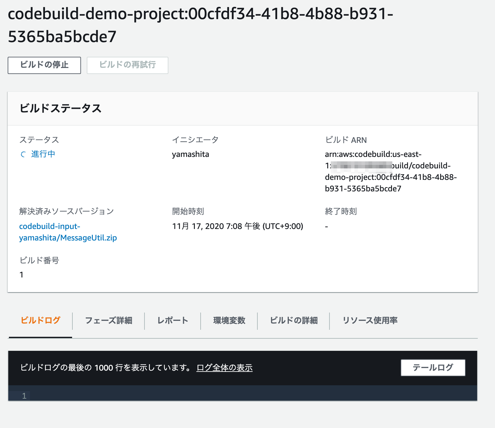Switch to the リソース使用率 tab
Viewport: 495px width, 428px height.
[370, 320]
